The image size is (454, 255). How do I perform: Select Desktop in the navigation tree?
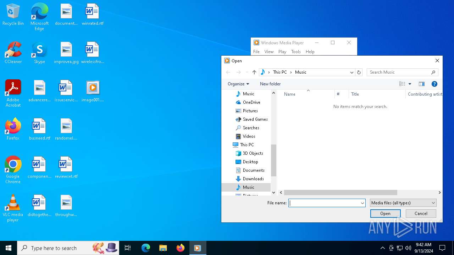(x=250, y=162)
